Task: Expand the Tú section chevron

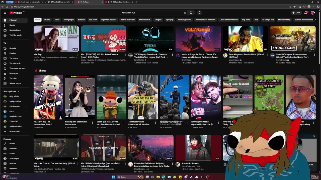Action: click(x=8, y=43)
